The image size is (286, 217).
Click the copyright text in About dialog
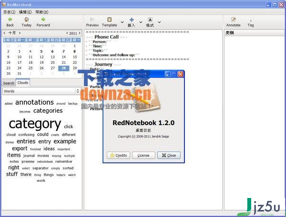click(143, 137)
